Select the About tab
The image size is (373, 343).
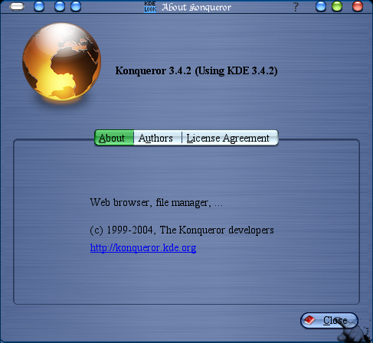point(114,138)
